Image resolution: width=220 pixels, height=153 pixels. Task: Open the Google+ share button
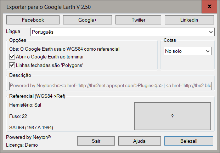88,20
